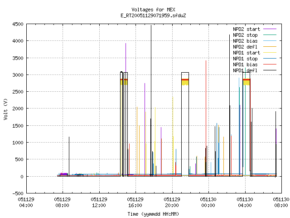Click the 2000 y-axis tick label
Screen dimensions: 290x218
click(x=18, y=109)
